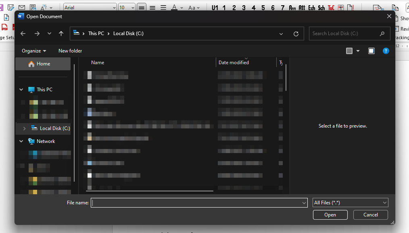Toggle the file preview pane
409x233 pixels.
371,51
